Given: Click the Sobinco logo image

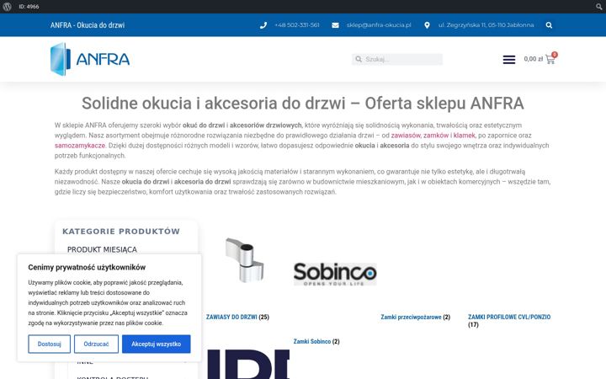Looking at the screenshot, I should click(x=335, y=274).
